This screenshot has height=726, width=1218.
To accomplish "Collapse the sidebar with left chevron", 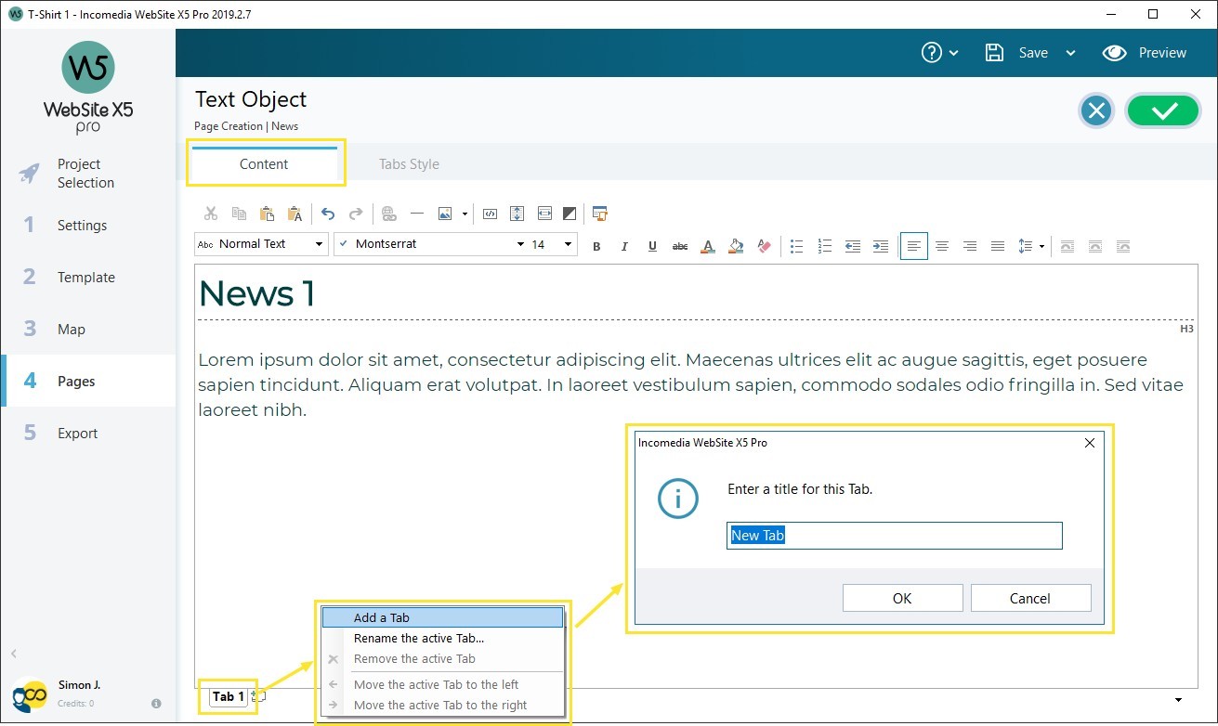I will [x=14, y=654].
